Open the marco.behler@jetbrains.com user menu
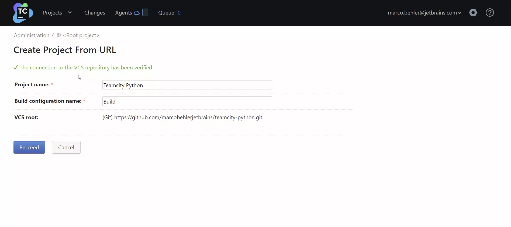Screen dimensions: 511x227 point(424,13)
